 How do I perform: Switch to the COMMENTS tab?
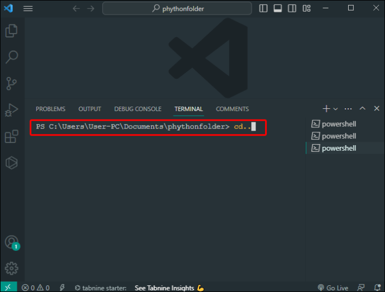click(232, 109)
